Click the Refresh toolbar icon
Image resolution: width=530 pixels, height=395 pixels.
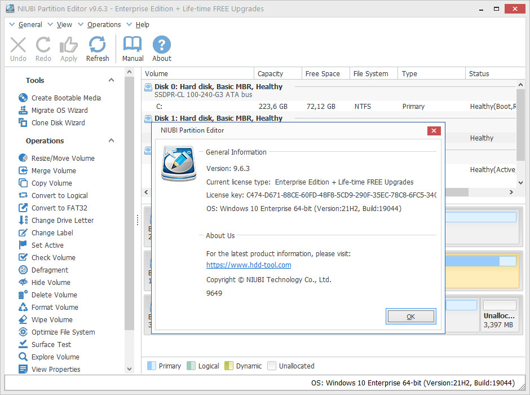(x=98, y=45)
